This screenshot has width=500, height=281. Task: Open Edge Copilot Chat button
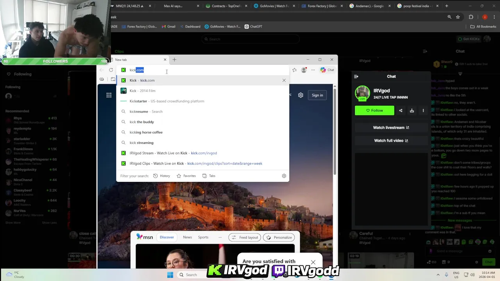327,70
